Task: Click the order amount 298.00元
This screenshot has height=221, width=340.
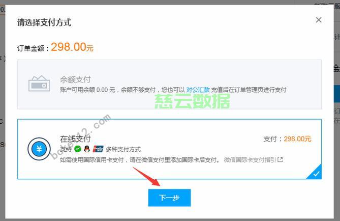Action: 72,47
